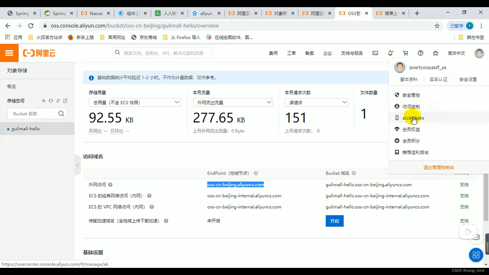
Task: Click the 已暂停 profile button
Action: [460, 26]
